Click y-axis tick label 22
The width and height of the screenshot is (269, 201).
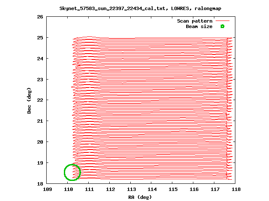[40, 100]
